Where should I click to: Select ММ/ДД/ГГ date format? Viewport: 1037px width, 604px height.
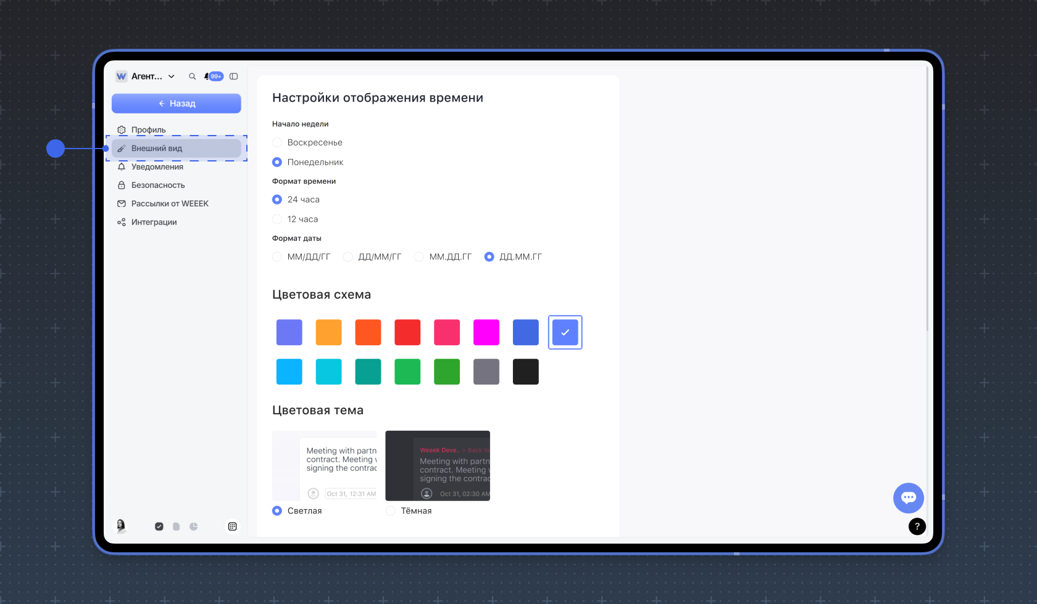point(277,257)
